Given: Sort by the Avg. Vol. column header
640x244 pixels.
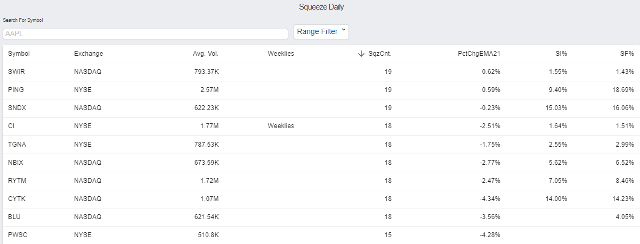Looking at the screenshot, I should [206, 54].
